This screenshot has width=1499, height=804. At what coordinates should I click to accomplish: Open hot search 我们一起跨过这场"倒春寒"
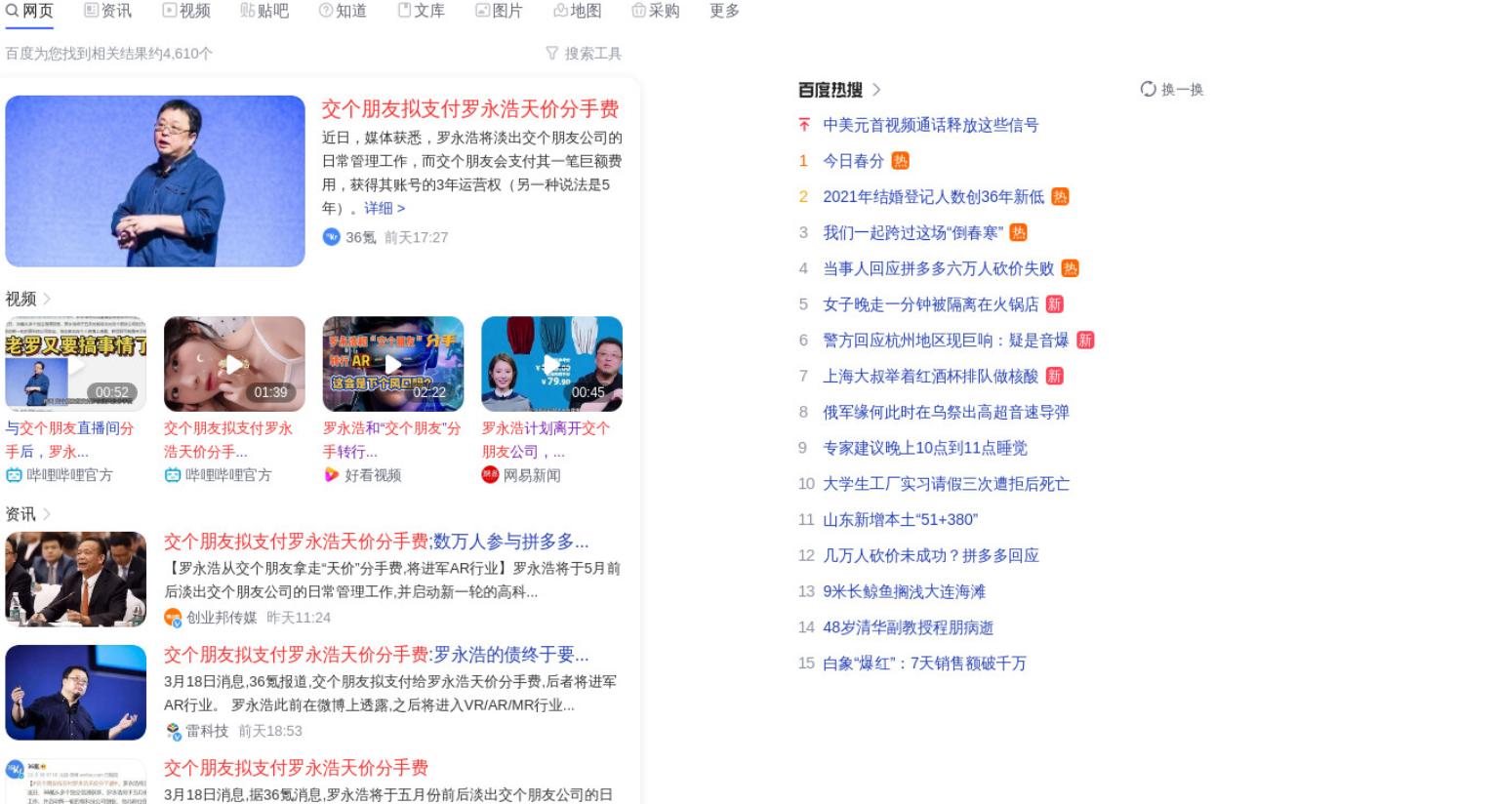(913, 233)
